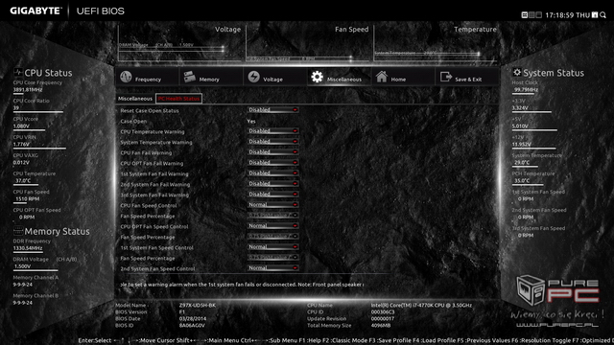Expand CPU Temperature Warning dropdown
Screen dimensions: 614x345
tap(272, 131)
